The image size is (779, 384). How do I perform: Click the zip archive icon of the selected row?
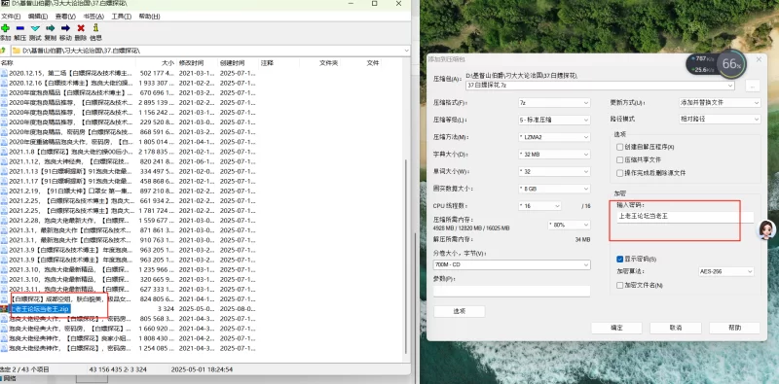[x=5, y=308]
